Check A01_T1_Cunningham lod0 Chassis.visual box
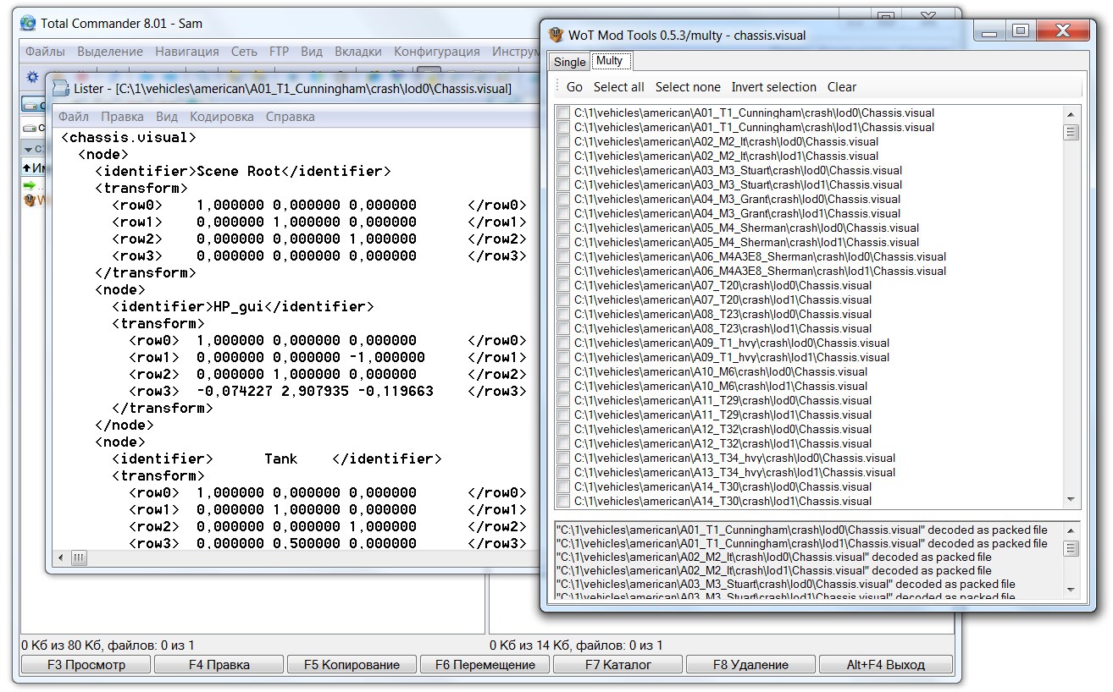Screen dimensions: 1113x692 pos(563,113)
